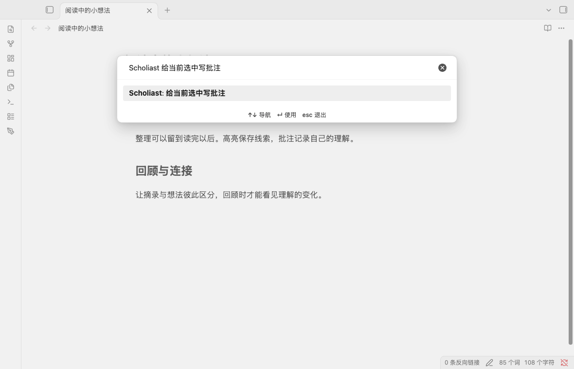Clear the command palette search text
This screenshot has width=574, height=369.
pos(442,67)
